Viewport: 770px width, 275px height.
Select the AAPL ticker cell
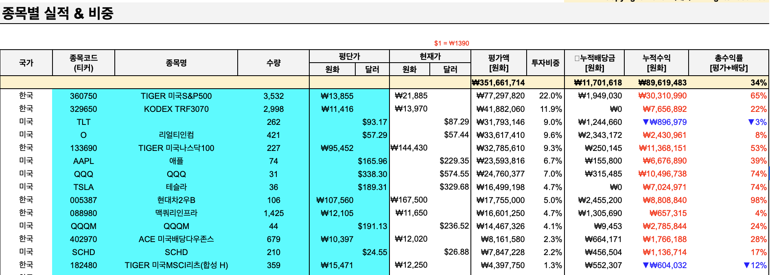click(x=83, y=161)
